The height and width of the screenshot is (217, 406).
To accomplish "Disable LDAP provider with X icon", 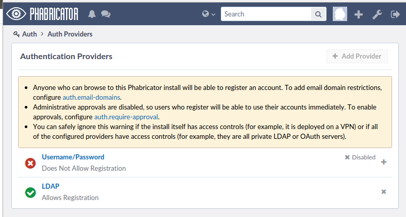I will coord(383,192).
